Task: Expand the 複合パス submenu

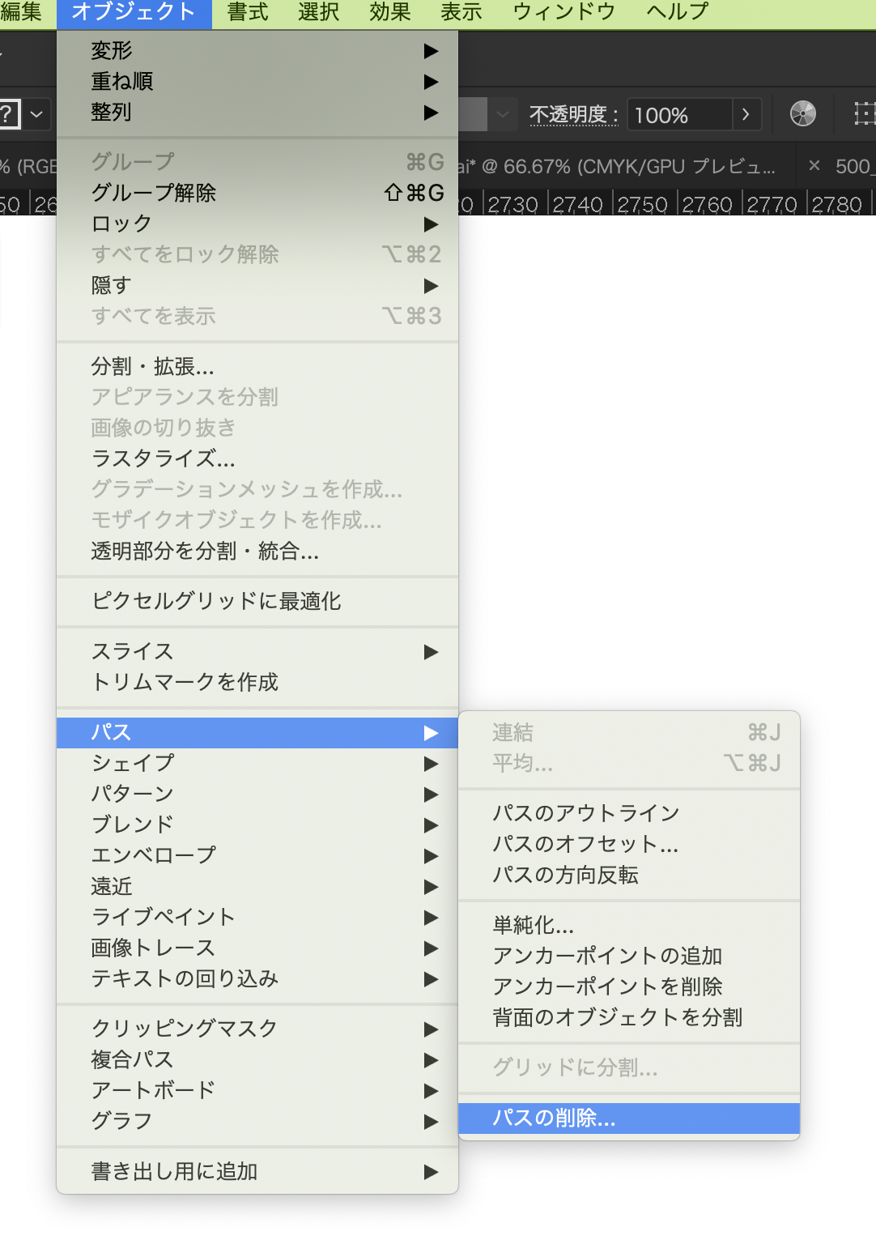Action: pyautogui.click(x=257, y=1060)
